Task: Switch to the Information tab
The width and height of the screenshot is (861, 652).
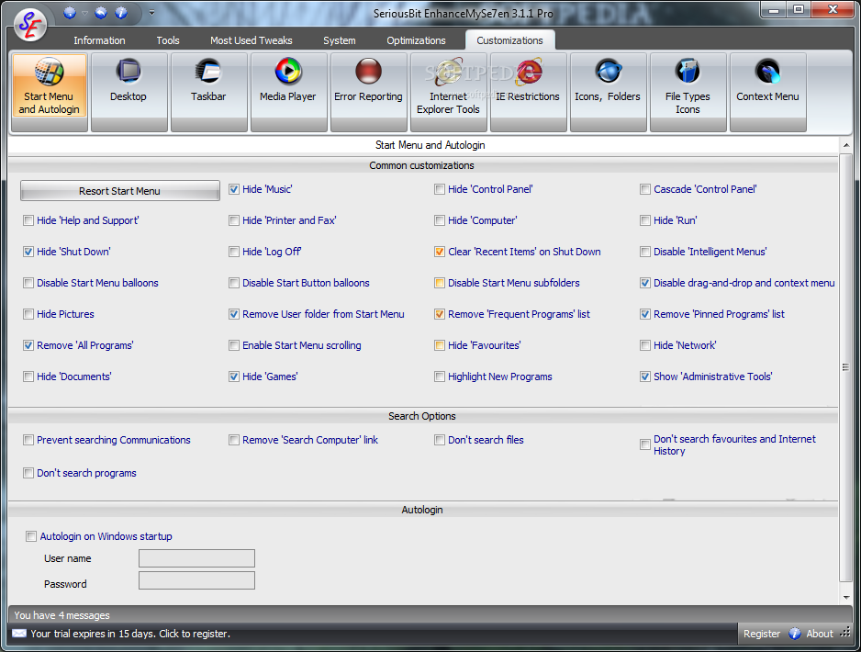Action: tap(99, 40)
